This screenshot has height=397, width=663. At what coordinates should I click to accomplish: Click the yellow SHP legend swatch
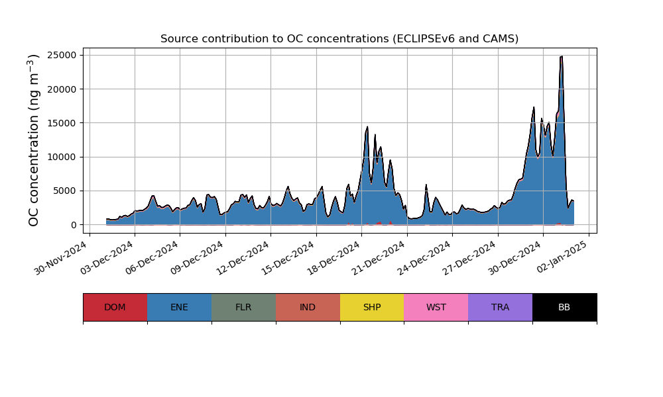click(x=372, y=307)
